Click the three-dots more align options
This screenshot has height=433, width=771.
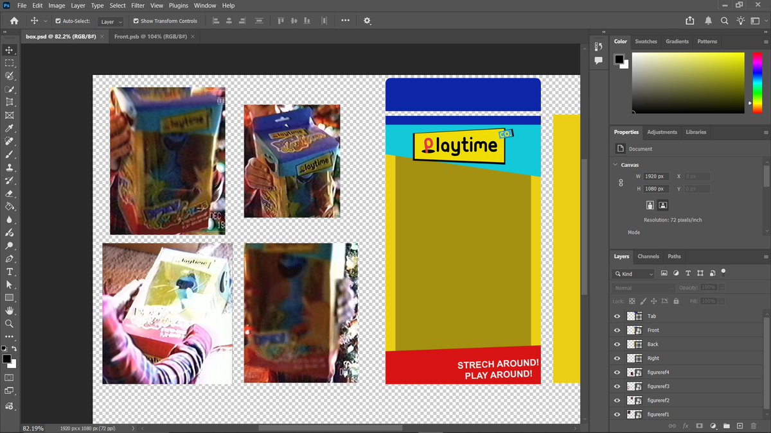coord(346,21)
